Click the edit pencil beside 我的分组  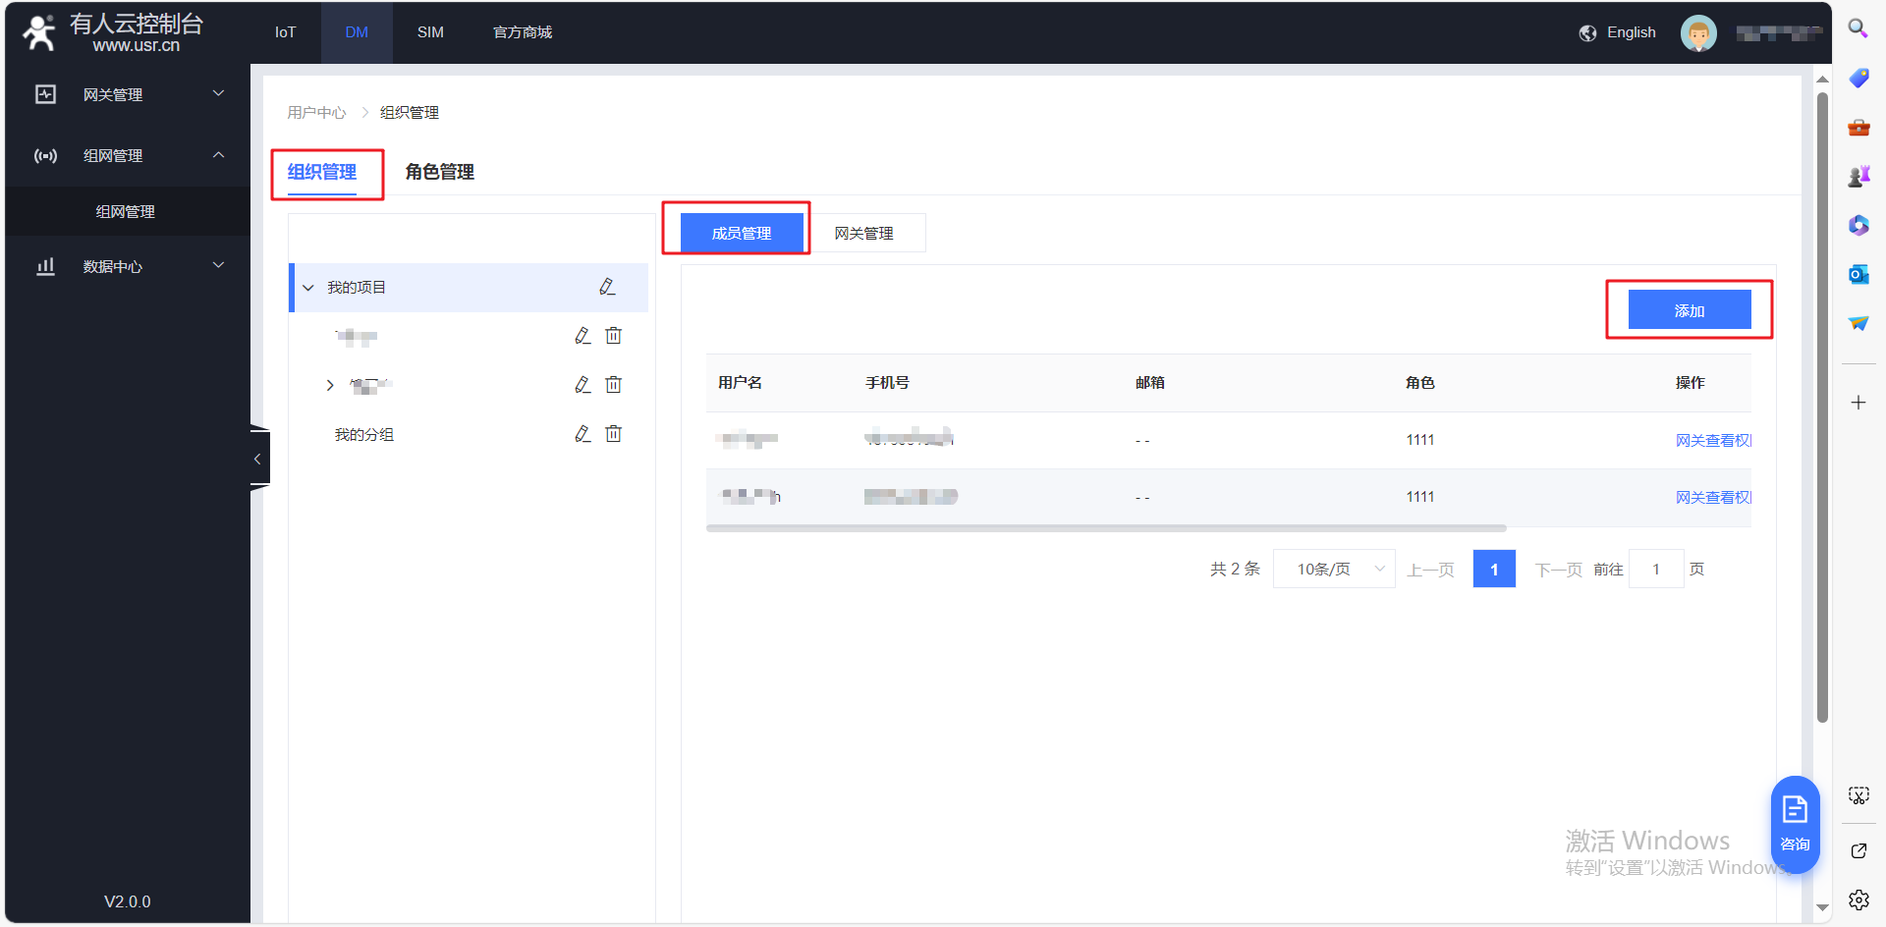click(582, 434)
